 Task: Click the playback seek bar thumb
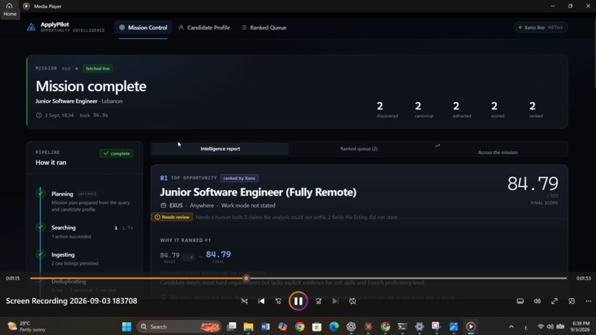click(x=246, y=278)
